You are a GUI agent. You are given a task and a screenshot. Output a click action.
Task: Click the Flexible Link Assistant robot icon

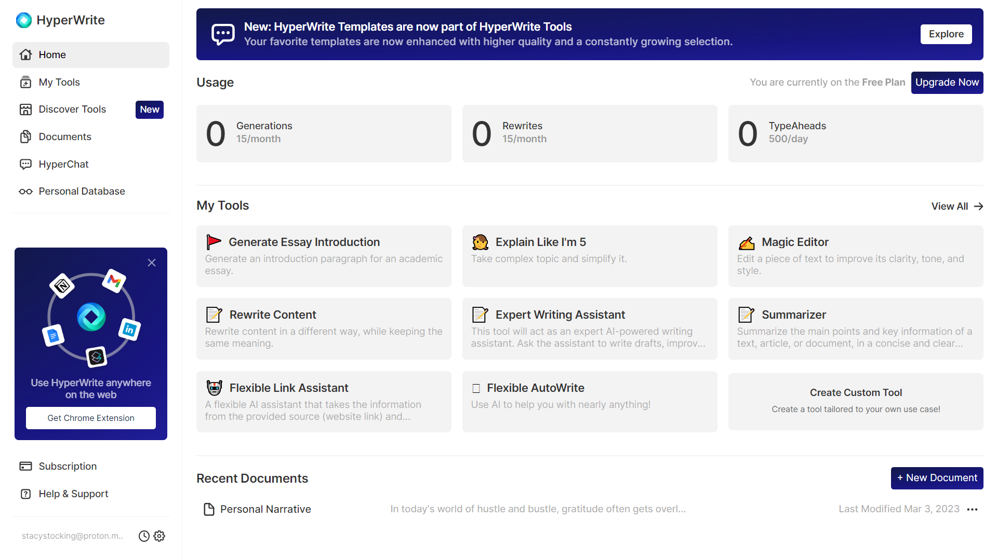pos(214,388)
